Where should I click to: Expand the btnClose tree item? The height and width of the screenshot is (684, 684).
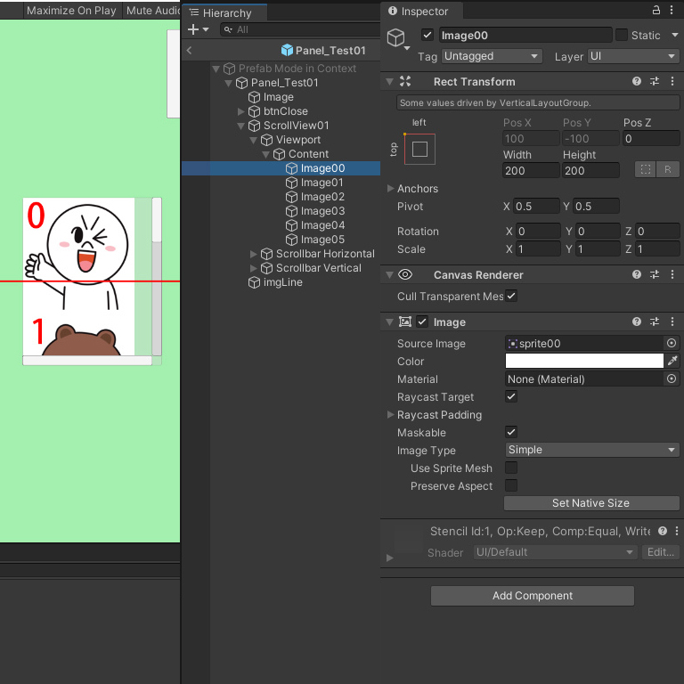(240, 111)
